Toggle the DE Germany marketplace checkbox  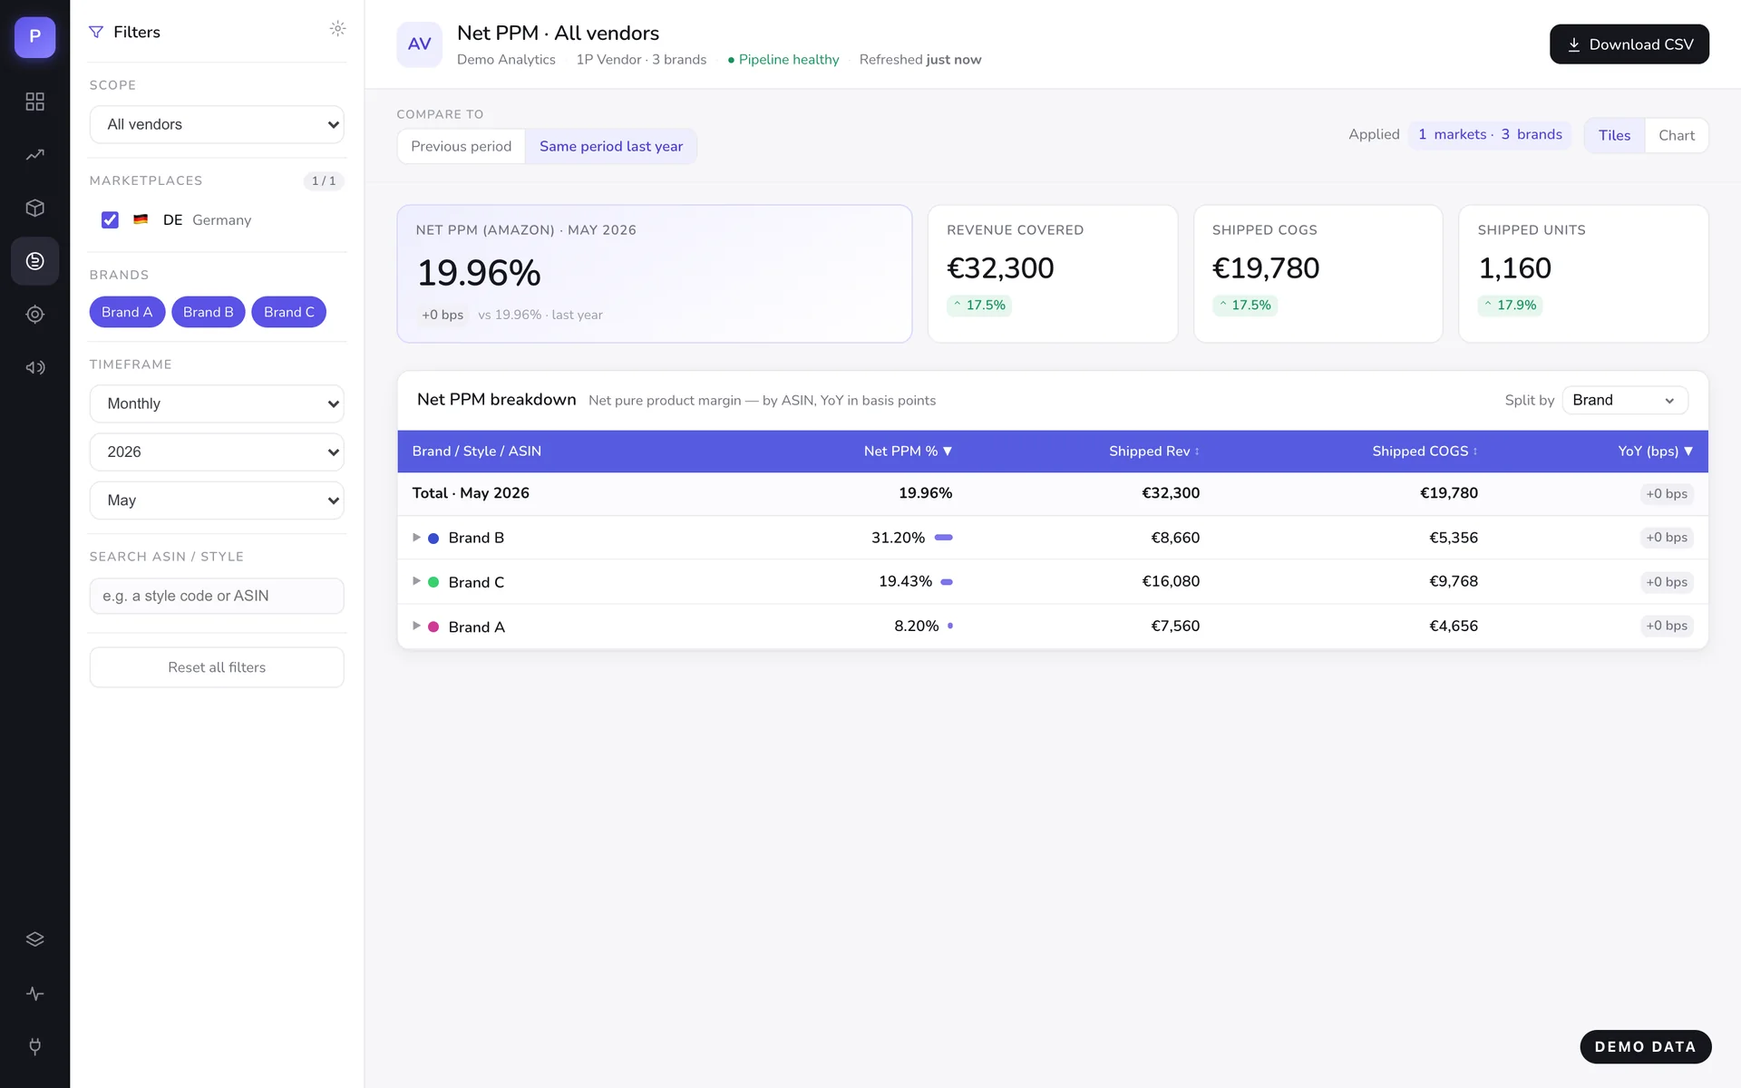tap(110, 219)
